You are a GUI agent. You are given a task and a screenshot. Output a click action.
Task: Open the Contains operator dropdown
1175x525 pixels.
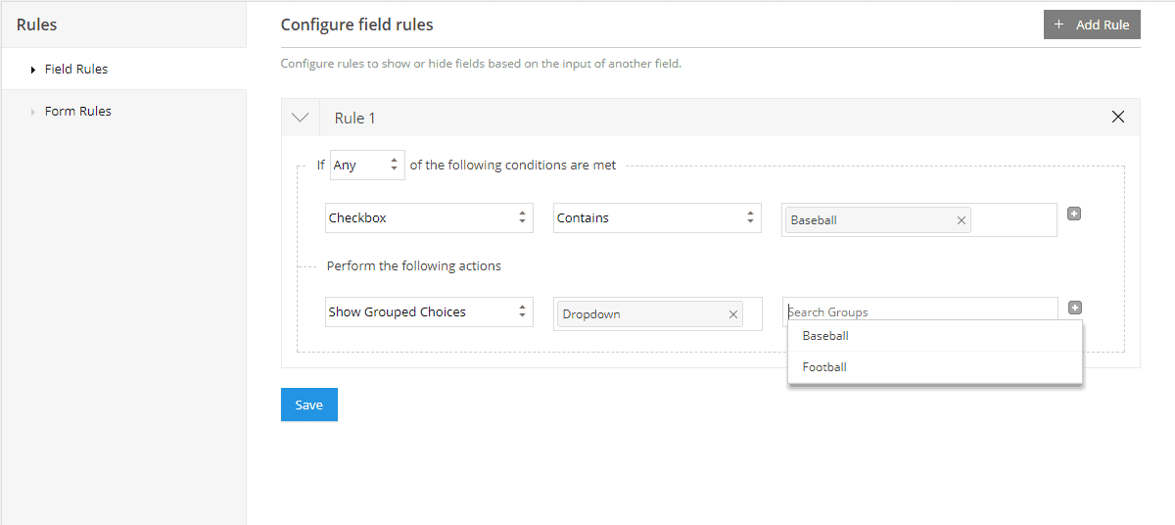pyautogui.click(x=657, y=217)
